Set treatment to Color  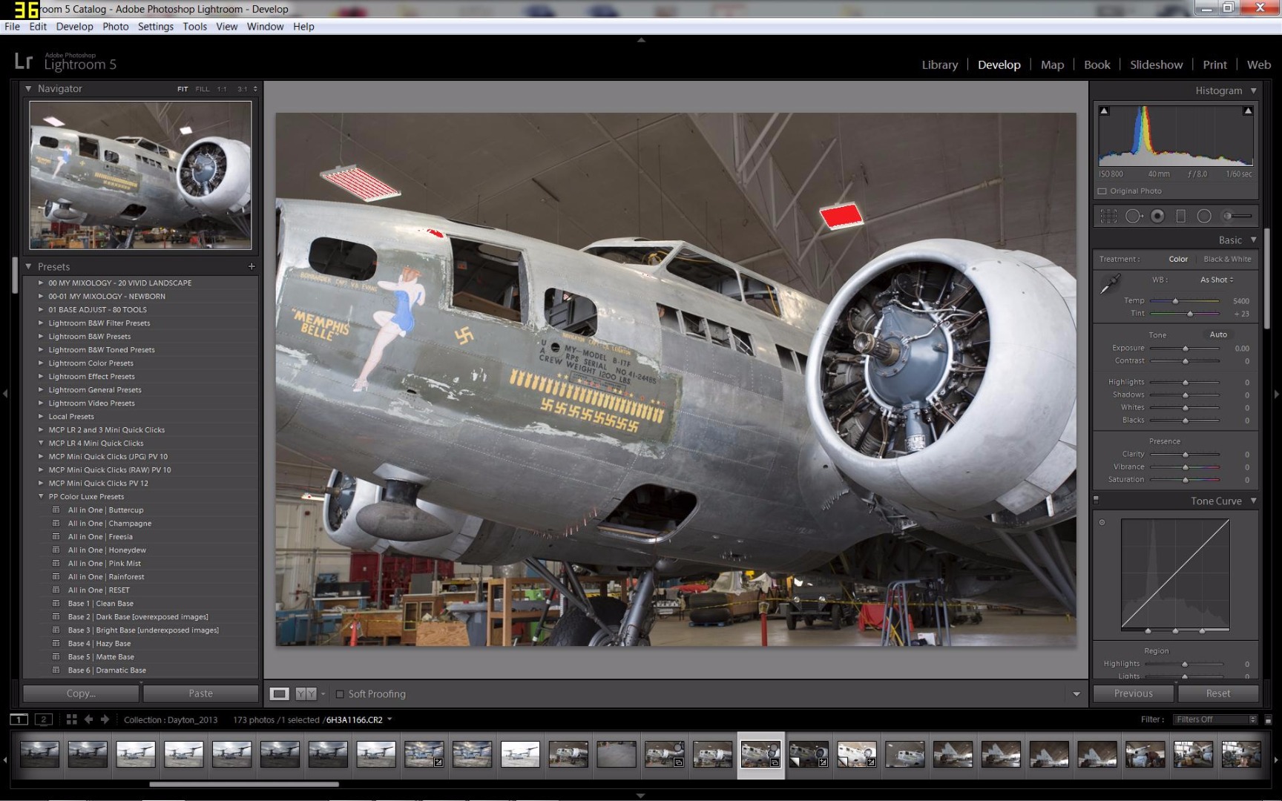pyautogui.click(x=1178, y=259)
